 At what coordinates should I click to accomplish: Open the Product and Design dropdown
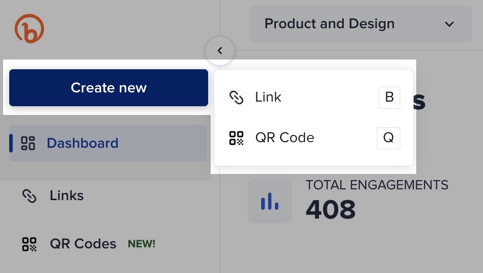tap(360, 24)
